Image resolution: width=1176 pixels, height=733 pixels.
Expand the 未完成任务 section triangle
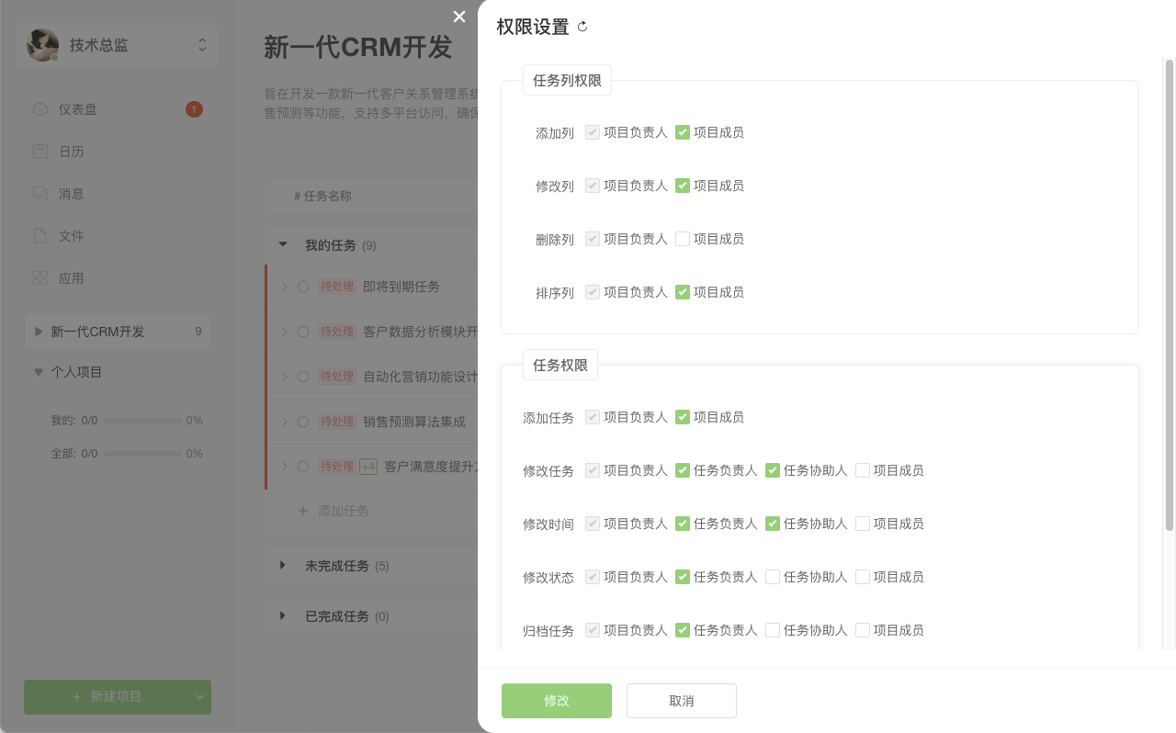tap(284, 566)
